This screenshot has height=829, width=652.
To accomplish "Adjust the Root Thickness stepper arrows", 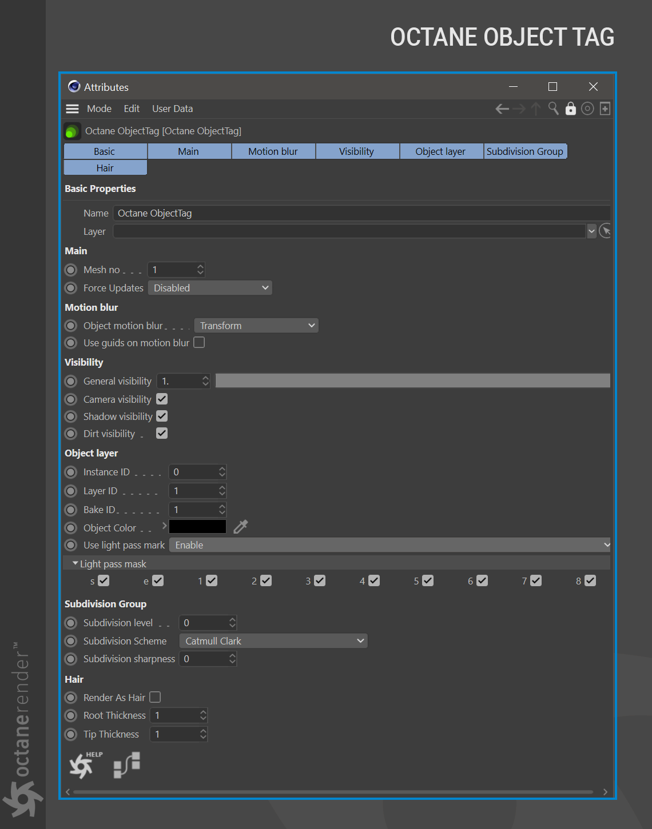I will click(x=203, y=715).
